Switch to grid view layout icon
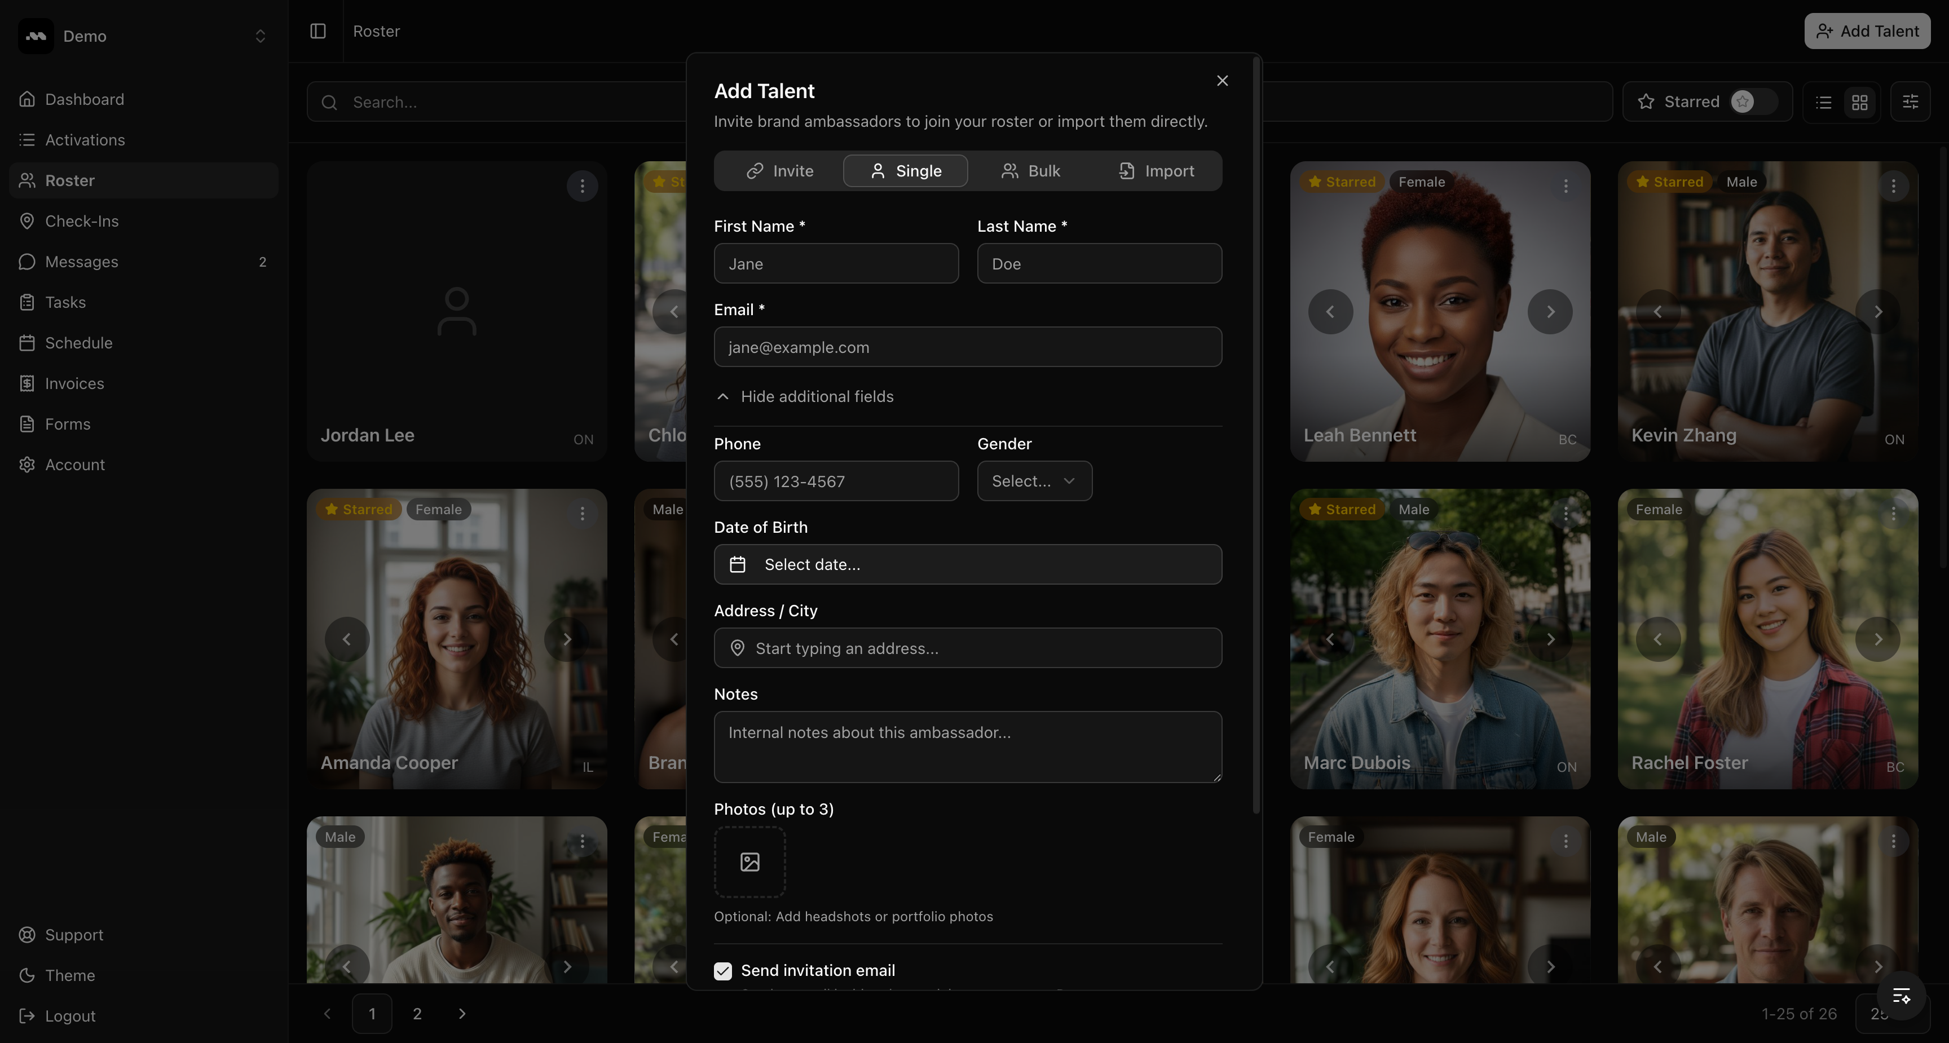The image size is (1949, 1043). [1860, 102]
